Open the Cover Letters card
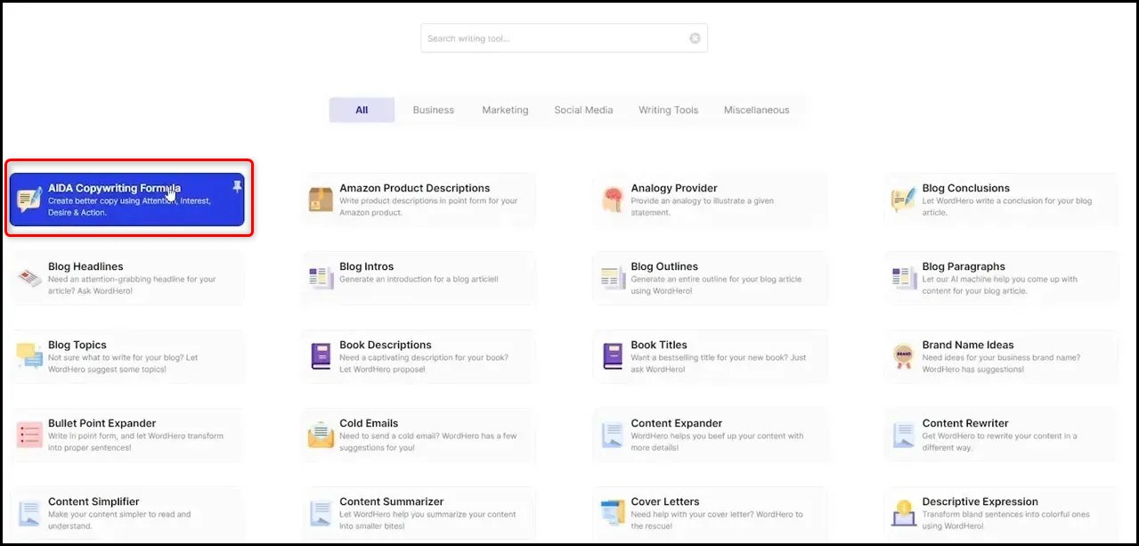 point(710,512)
